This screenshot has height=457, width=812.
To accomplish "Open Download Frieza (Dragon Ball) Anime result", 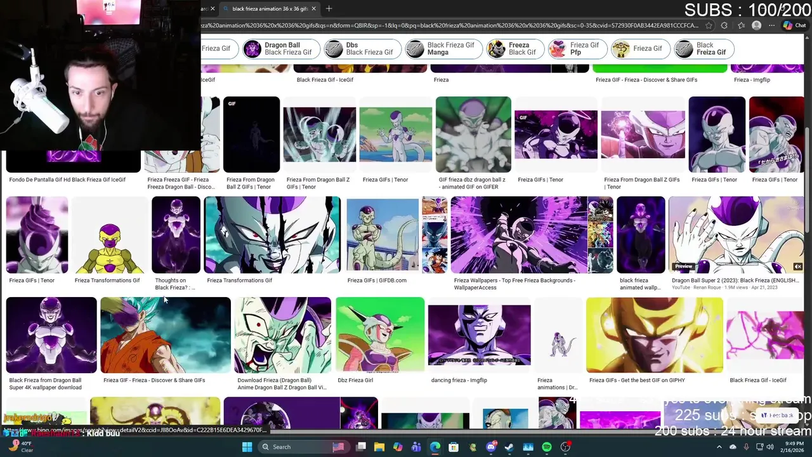I will 282,335.
